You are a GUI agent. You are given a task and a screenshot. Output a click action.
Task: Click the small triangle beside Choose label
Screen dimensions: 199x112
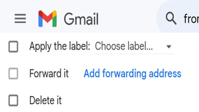point(169,47)
